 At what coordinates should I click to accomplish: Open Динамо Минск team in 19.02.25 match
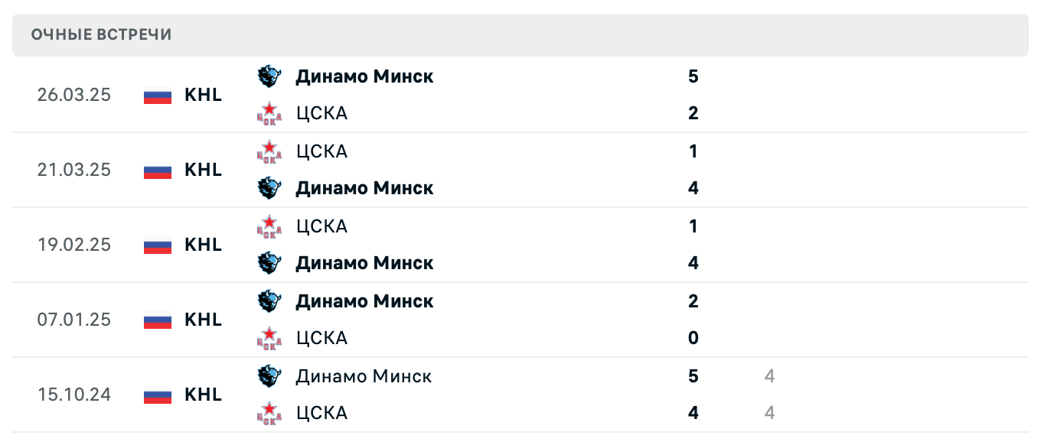coord(364,263)
